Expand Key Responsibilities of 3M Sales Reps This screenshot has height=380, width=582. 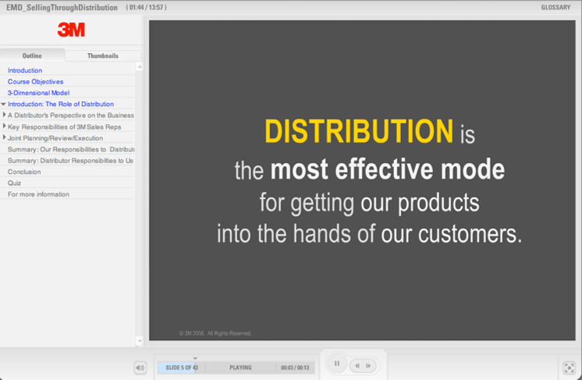click(x=4, y=126)
